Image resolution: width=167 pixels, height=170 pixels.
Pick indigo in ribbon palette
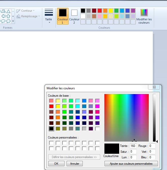(128, 11)
